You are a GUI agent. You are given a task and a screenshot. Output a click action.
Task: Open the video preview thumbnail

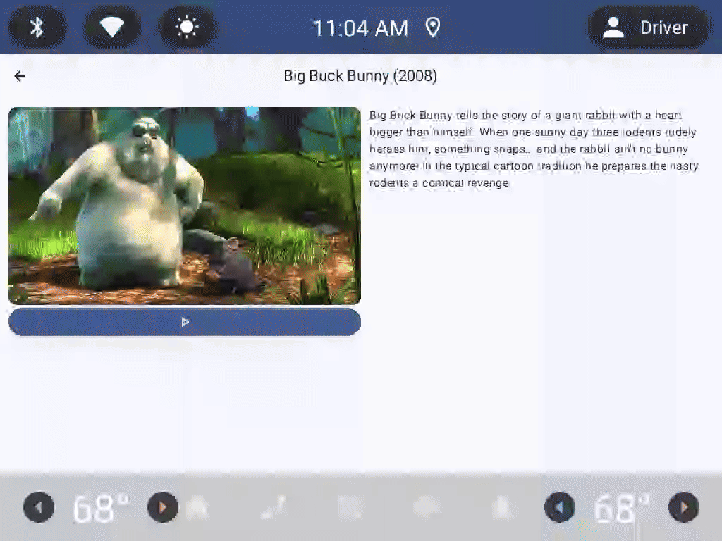pyautogui.click(x=185, y=206)
